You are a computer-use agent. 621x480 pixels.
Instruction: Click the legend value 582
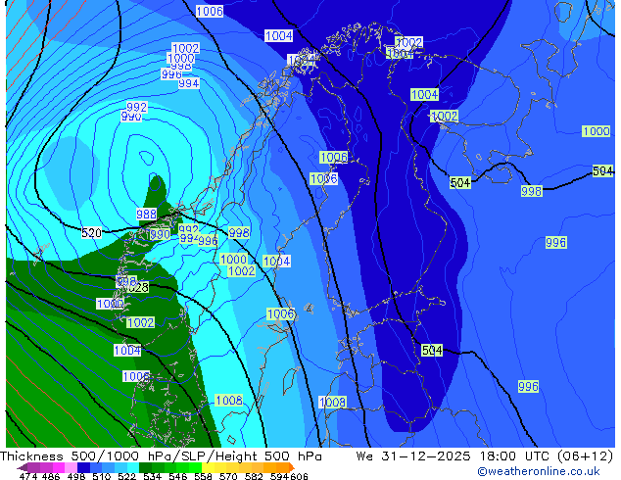point(254,476)
